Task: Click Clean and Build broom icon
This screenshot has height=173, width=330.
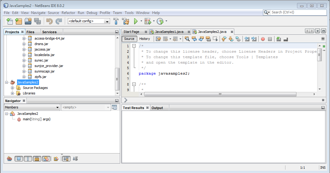Action: pos(125,21)
